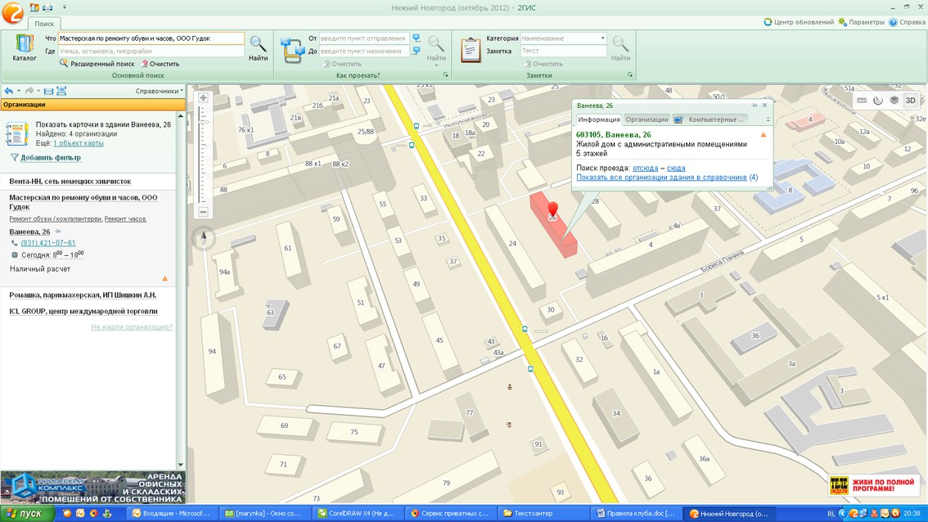Image resolution: width=928 pixels, height=522 pixels.
Task: Expand the quick access toolbar dropdown arrow
Action: click(64, 7)
